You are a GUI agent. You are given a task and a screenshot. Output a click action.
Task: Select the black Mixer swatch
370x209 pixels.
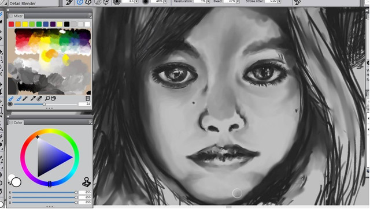click(x=67, y=24)
